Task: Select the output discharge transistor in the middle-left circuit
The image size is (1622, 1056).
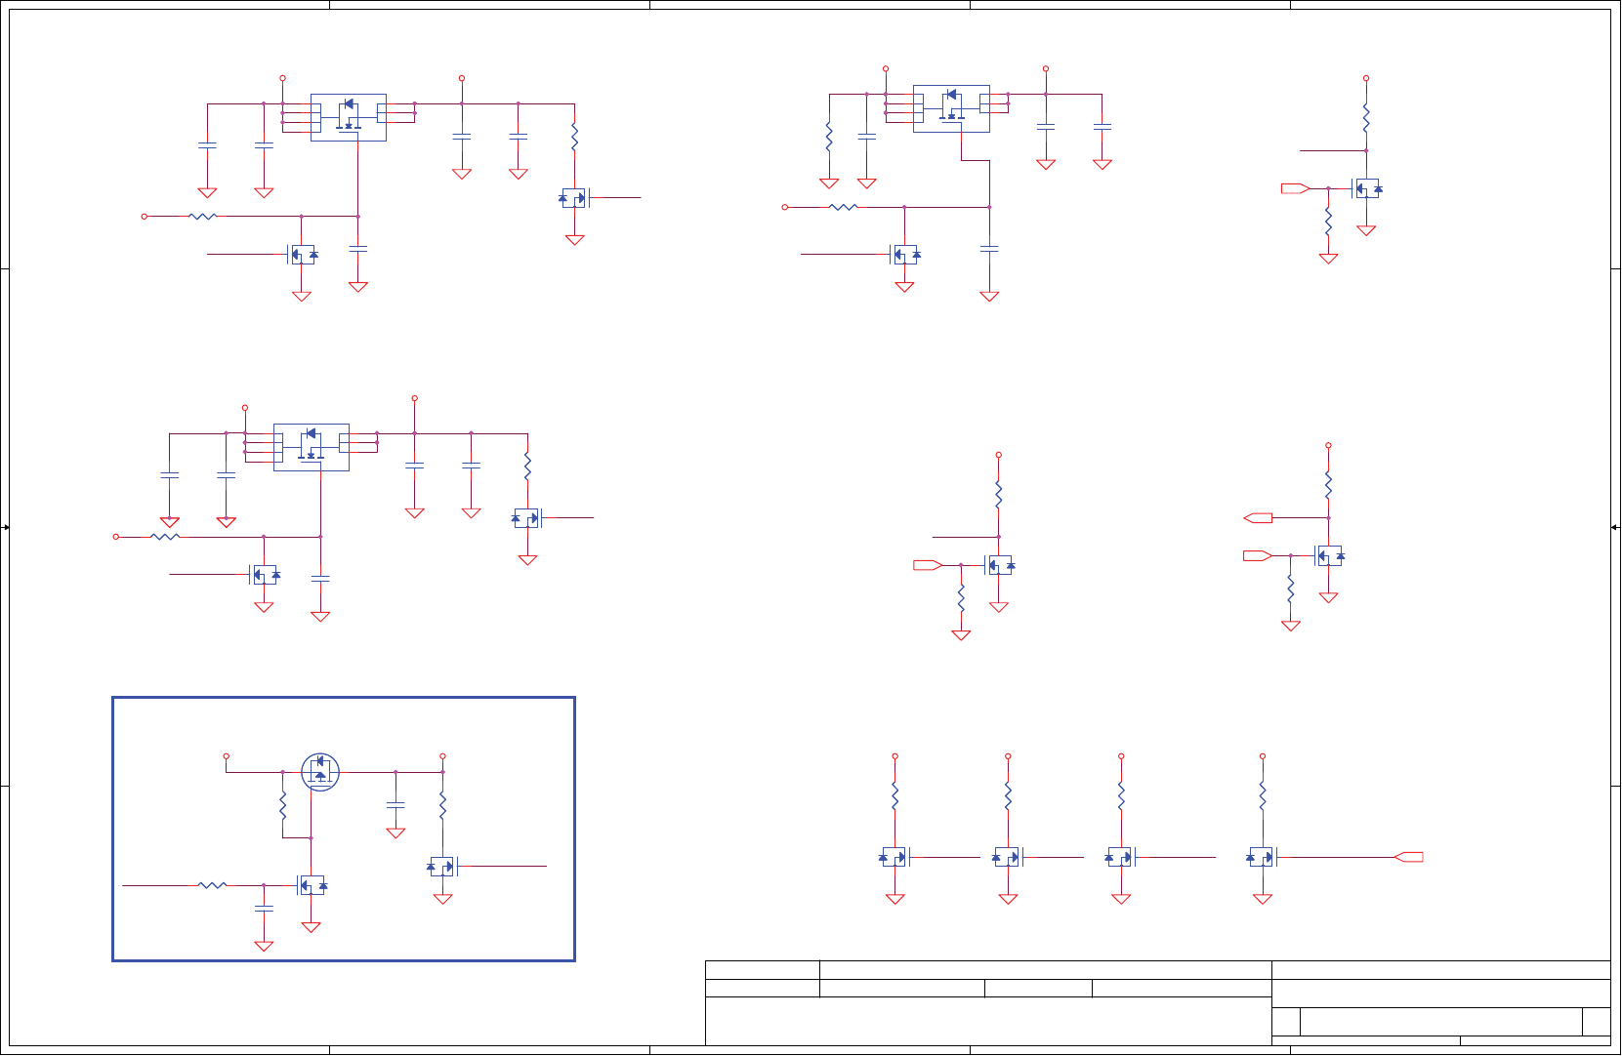Action: (527, 518)
